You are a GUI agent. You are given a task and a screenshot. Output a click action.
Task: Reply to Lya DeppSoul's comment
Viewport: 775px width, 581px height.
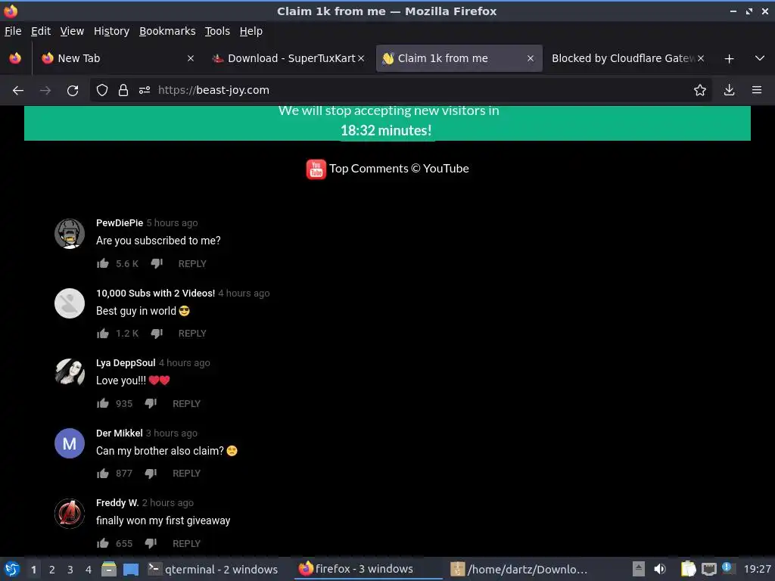point(186,404)
